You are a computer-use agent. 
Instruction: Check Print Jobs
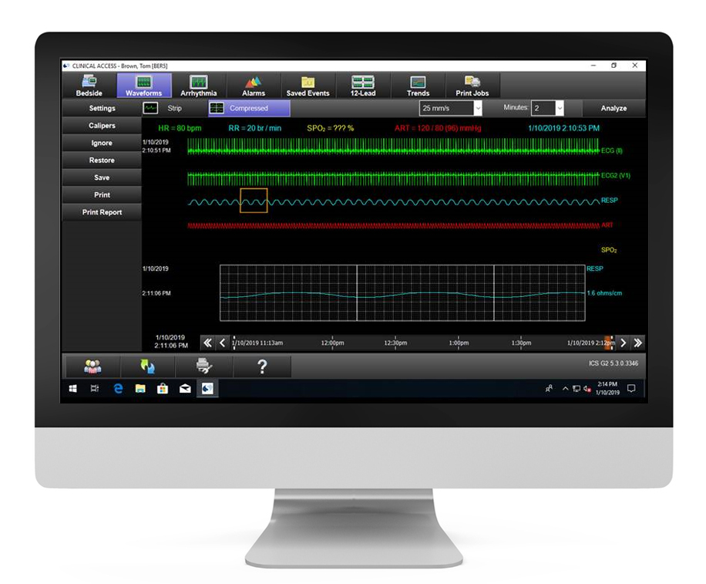(x=471, y=86)
